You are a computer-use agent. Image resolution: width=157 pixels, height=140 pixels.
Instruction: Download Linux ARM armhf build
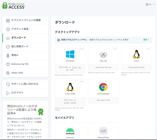[73, 103]
